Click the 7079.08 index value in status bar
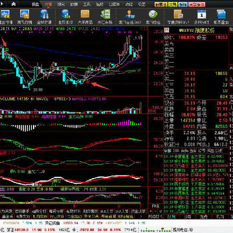Image resolution: width=233 pixels, height=233 pixels. tap(87, 230)
